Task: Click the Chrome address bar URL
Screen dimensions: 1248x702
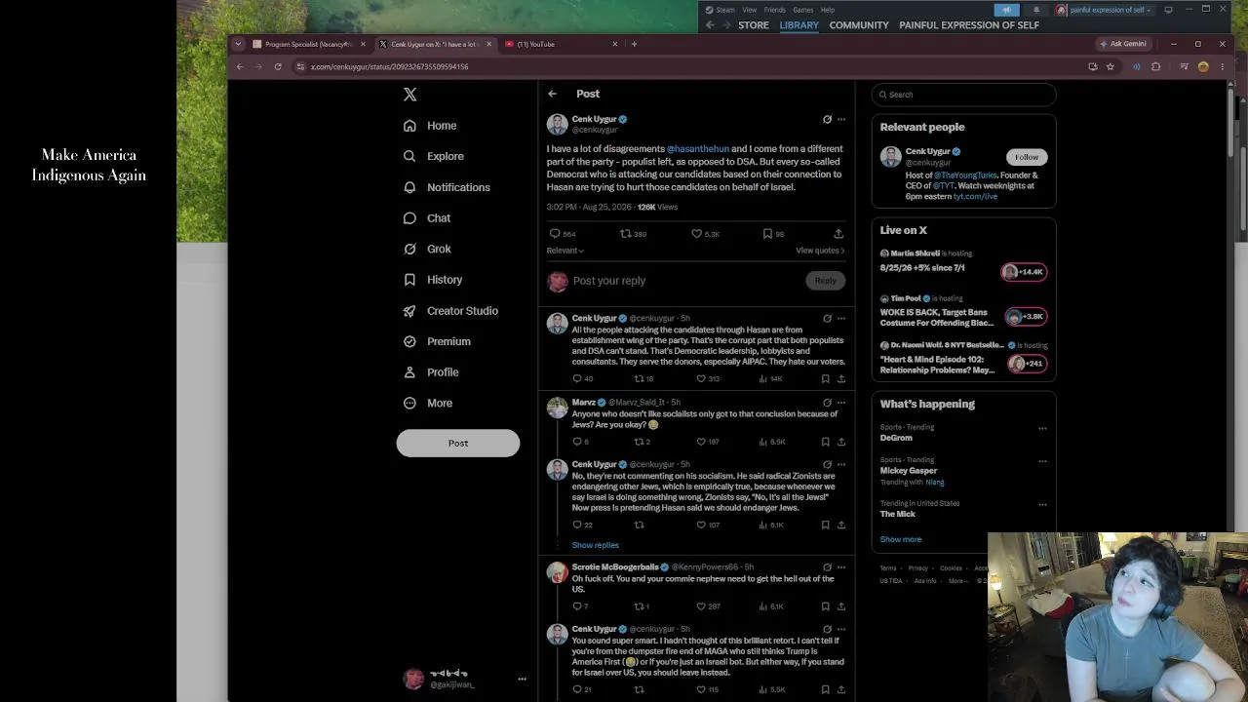Action: [389, 66]
